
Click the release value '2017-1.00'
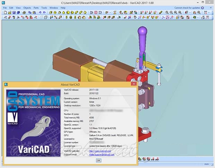tap(94, 90)
